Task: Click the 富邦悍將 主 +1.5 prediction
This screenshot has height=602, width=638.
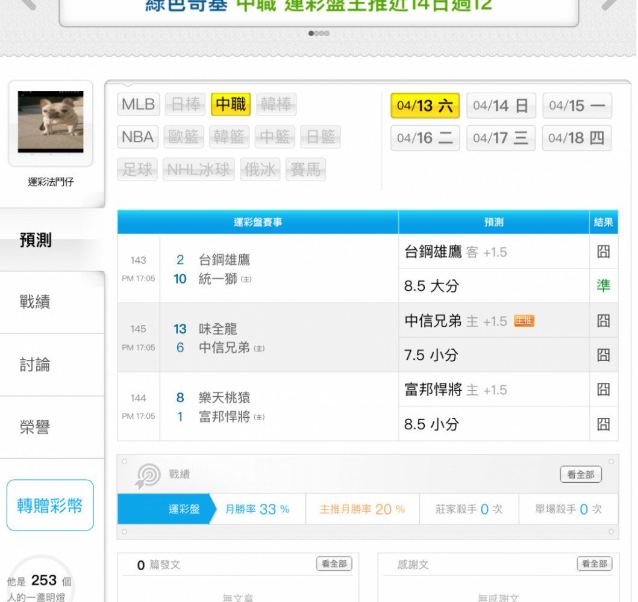Action: click(455, 390)
